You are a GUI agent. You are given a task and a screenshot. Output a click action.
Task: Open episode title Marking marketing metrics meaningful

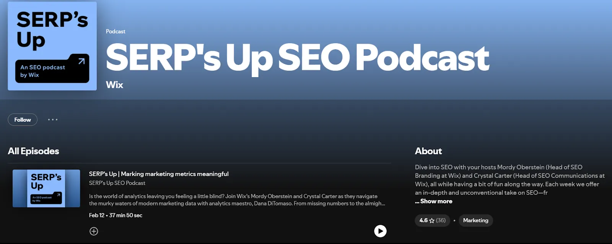pos(159,174)
